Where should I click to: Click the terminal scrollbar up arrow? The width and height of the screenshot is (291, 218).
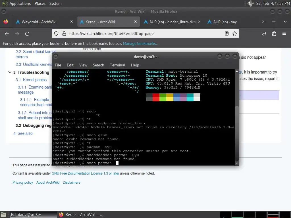237,71
